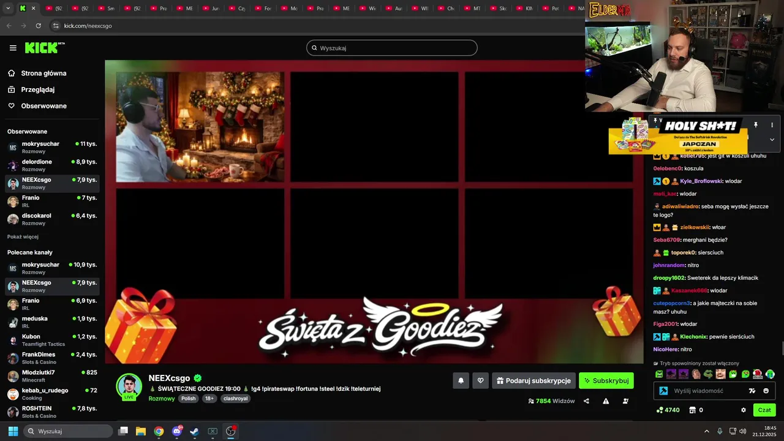Share the stream via share icon

pos(587,401)
